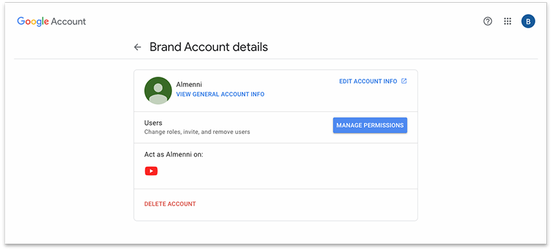This screenshot has width=552, height=250.
Task: Click the Manage Permissions button
Action: click(370, 126)
